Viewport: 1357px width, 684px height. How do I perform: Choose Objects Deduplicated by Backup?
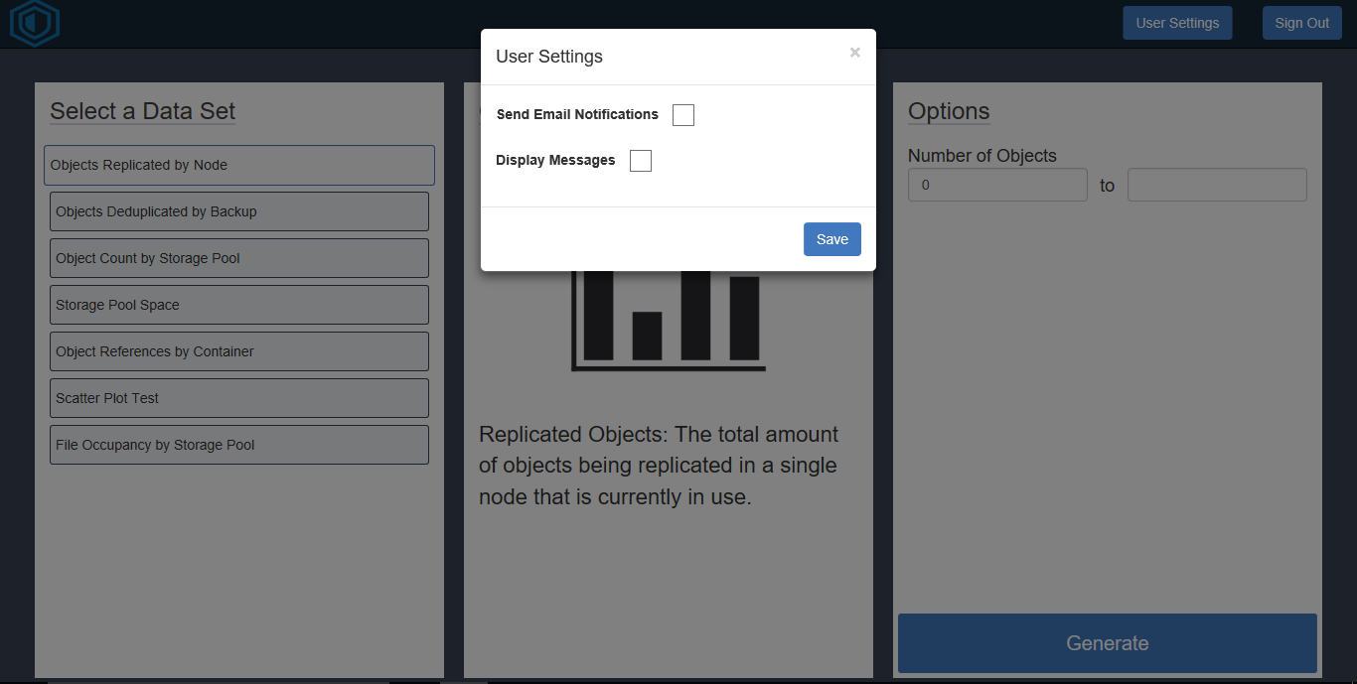point(239,211)
